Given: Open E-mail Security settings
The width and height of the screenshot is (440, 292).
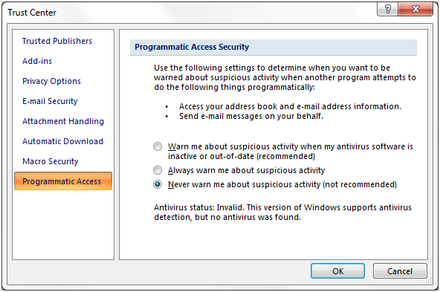Looking at the screenshot, I should tap(50, 101).
